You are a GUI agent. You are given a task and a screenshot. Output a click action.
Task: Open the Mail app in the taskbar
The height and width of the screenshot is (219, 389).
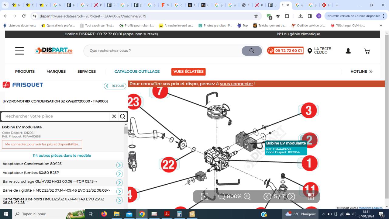click(129, 214)
